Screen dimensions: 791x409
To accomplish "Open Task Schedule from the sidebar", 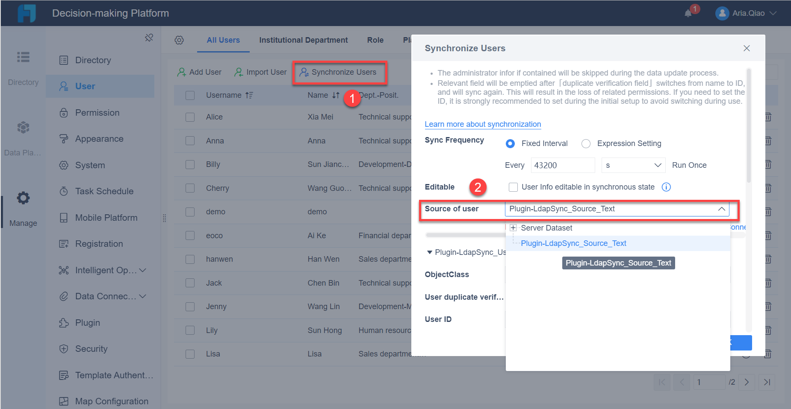I will click(104, 191).
